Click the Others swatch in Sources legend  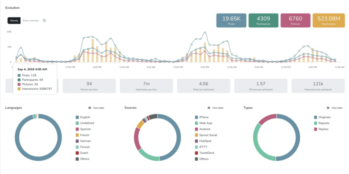tap(197, 159)
